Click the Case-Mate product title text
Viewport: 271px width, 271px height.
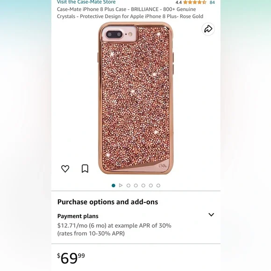(130, 13)
